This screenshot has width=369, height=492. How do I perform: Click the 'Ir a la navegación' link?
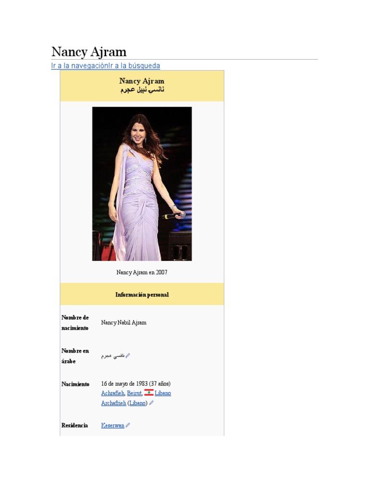[x=79, y=66]
